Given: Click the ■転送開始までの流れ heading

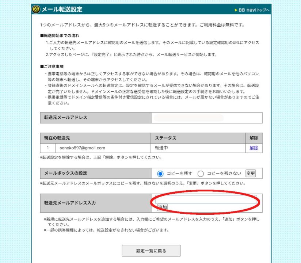Looking at the screenshot, I should pyautogui.click(x=60, y=35).
